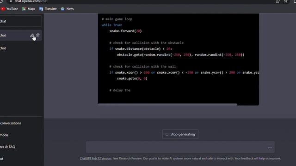Click the 'check for collision with the wall' comment

(x=142, y=66)
